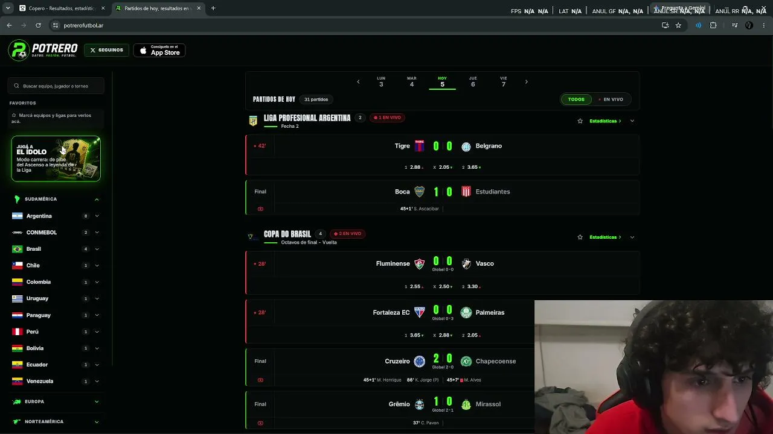Open video icon under Cruzeiro match
This screenshot has width=773, height=434.
(260, 380)
